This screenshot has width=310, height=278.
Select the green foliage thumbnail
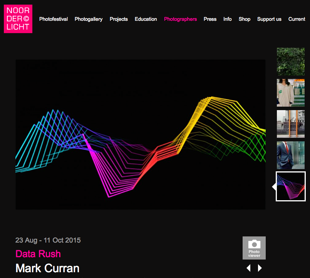pos(291,61)
